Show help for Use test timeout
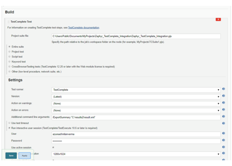Image resolution: width=232 pixels, height=166 pixels. point(223,123)
